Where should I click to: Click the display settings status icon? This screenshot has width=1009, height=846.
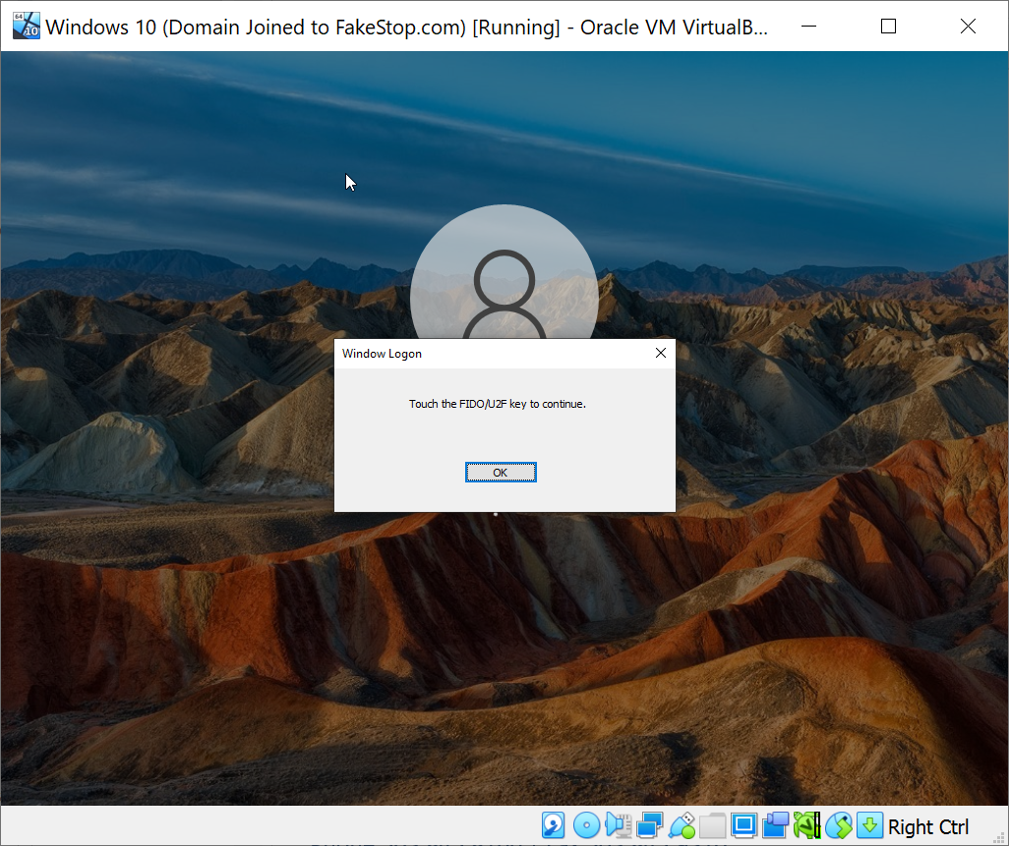point(743,825)
